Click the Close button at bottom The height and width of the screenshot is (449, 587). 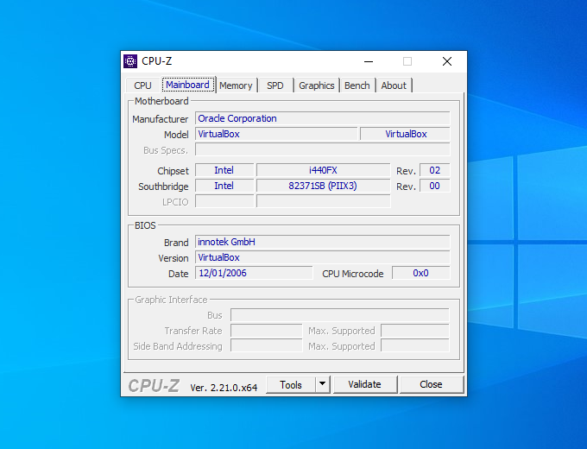tap(432, 384)
